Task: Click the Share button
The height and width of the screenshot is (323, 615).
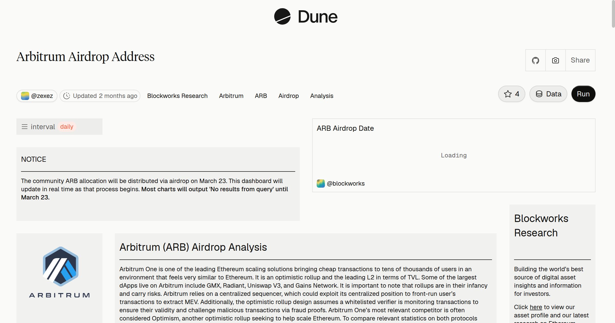Action: coord(580,60)
